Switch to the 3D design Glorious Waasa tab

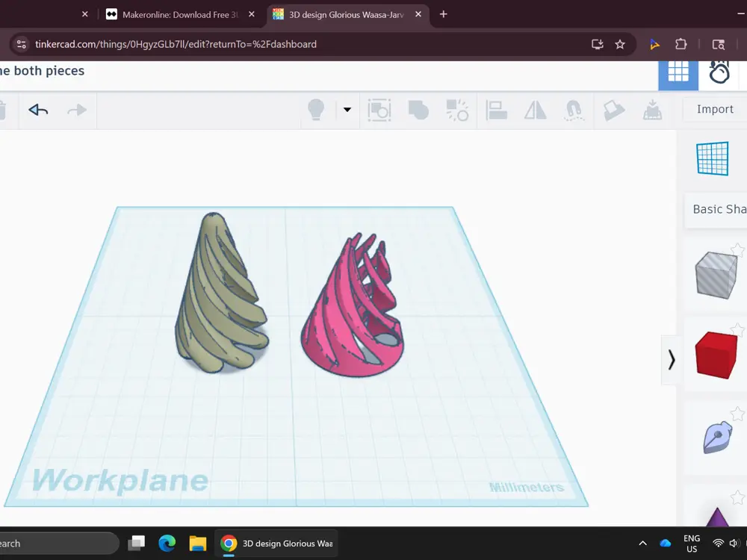pos(347,15)
